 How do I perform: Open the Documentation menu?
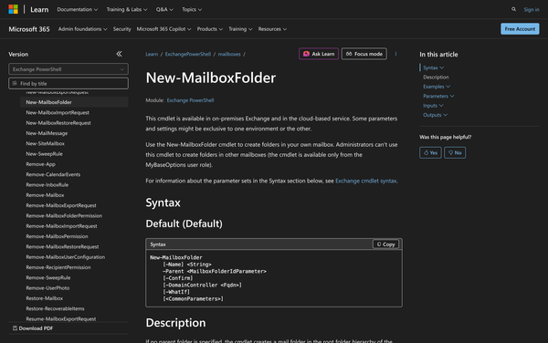tap(78, 10)
